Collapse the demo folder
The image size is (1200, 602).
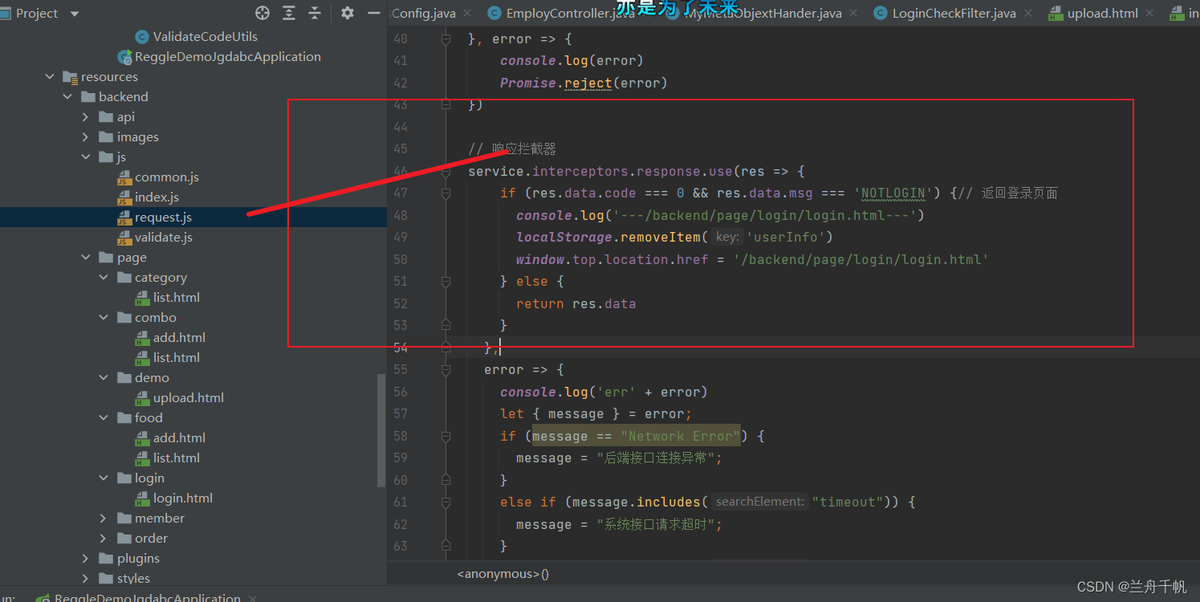(x=103, y=378)
